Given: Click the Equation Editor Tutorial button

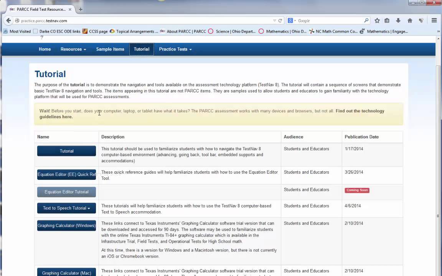Looking at the screenshot, I should 66,192.
